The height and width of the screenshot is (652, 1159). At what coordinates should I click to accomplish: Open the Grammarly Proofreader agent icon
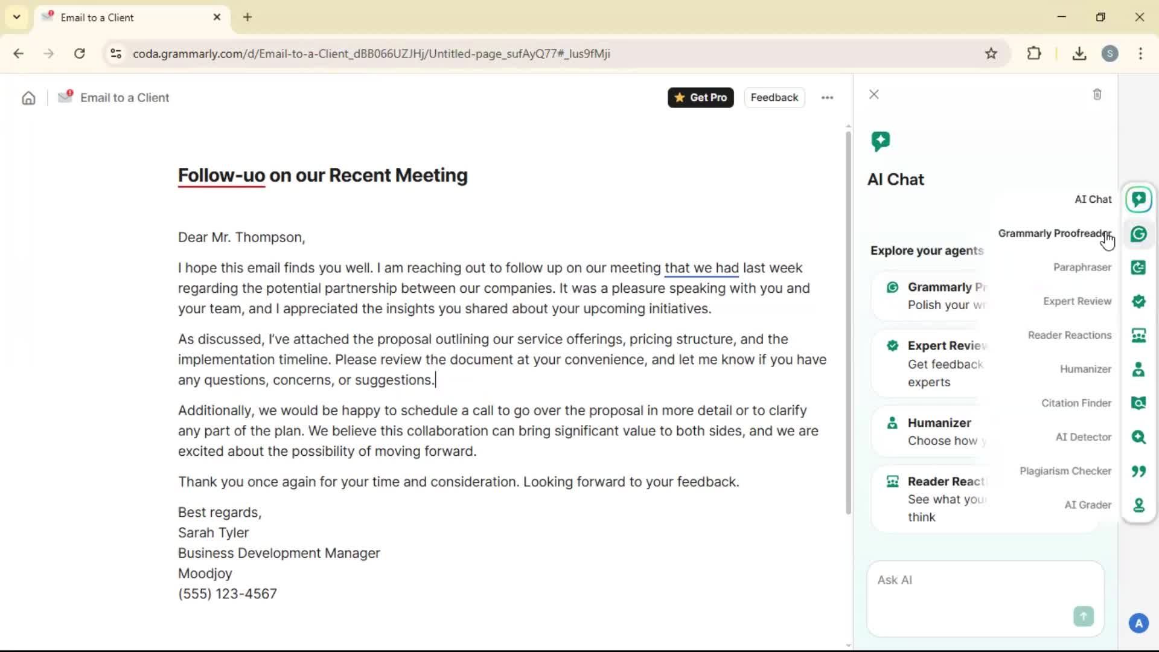[1138, 234]
